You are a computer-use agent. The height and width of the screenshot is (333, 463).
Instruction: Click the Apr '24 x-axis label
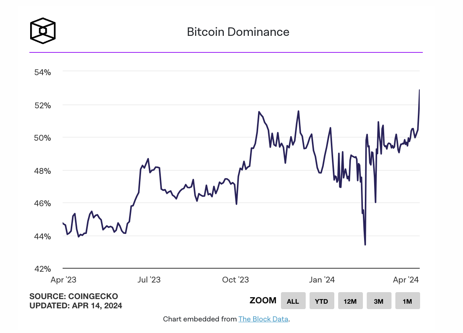[x=407, y=280]
